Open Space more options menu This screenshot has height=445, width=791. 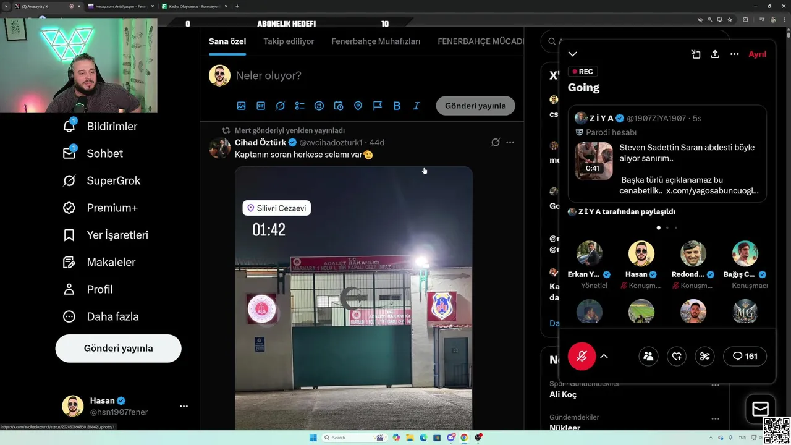(734, 54)
